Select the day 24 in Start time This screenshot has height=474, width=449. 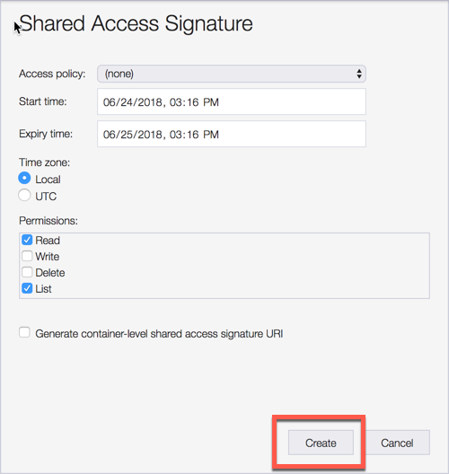[x=126, y=102]
